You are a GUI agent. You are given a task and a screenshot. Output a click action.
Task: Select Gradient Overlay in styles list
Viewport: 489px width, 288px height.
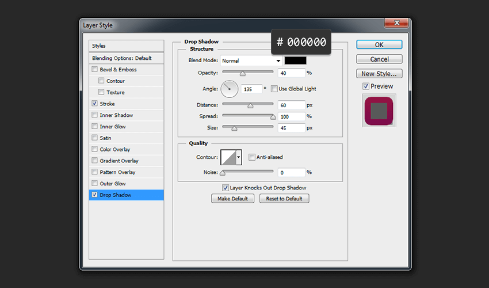[119, 161]
